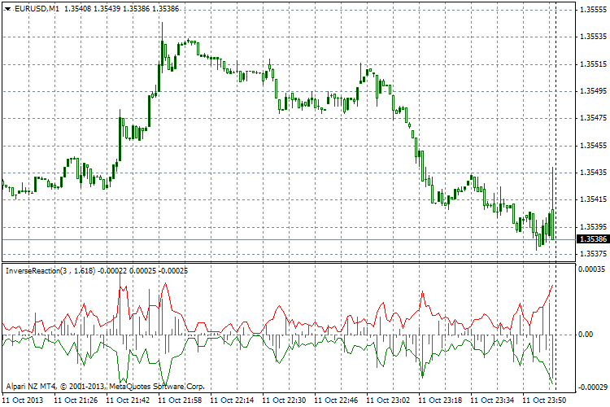610x407 pixels.
Task: Click the 11 Oct 22:30 time label
Action: click(x=284, y=400)
